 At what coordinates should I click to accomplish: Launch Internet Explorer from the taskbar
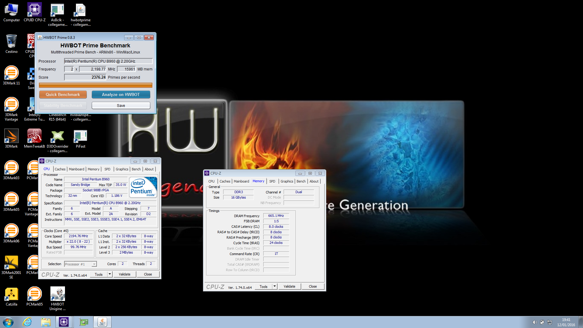[27, 322]
